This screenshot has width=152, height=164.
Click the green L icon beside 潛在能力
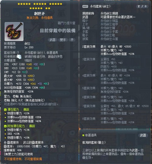(x=5, y=110)
